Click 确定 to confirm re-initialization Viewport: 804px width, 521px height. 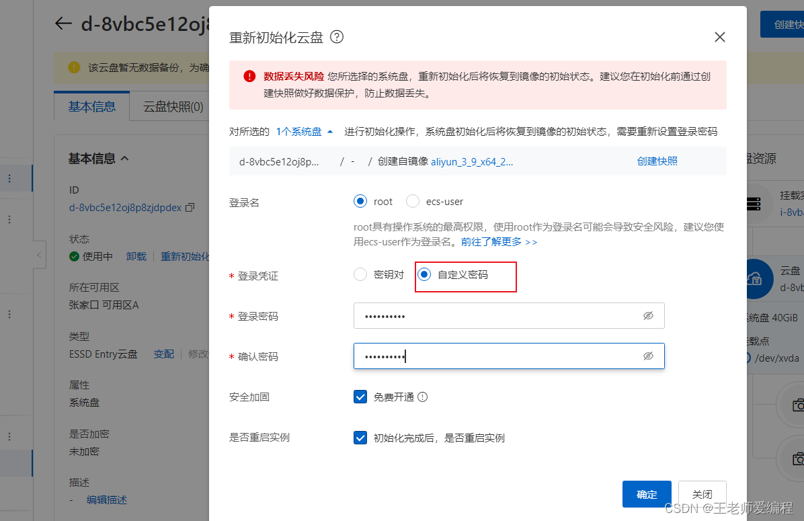(647, 494)
